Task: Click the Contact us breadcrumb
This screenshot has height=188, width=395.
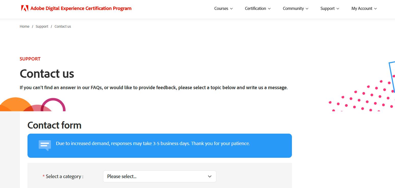Action: coord(63,26)
